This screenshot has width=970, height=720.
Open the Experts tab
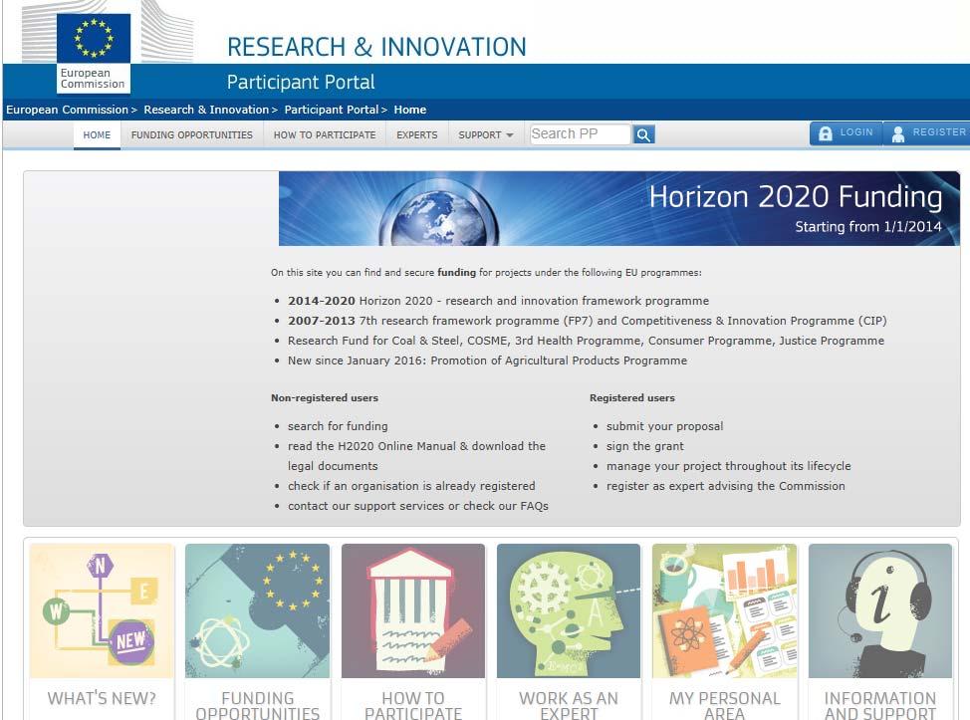pos(417,134)
